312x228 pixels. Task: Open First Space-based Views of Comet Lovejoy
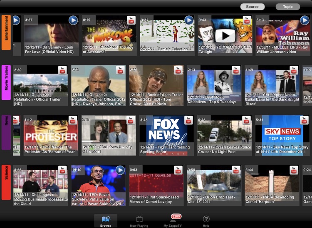(156, 186)
